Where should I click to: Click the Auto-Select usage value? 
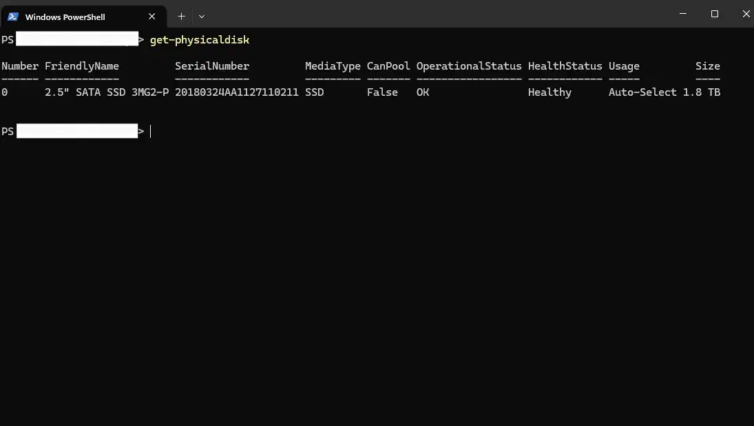pyautogui.click(x=642, y=92)
